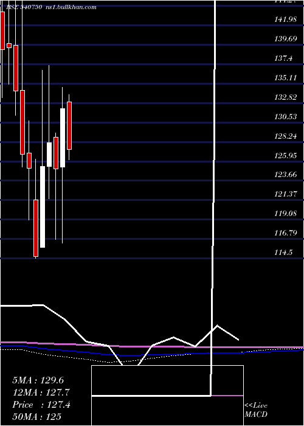Click the 130.53 price axis label
Screen dimensions: 304x426
coord(285,117)
